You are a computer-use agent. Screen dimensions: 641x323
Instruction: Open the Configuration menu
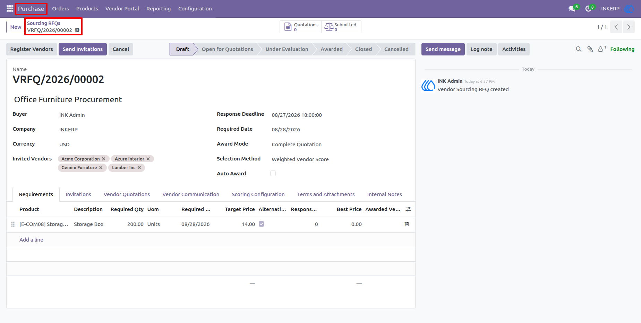click(195, 9)
